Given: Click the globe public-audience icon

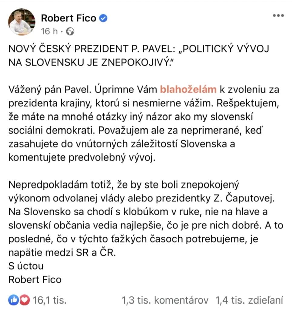Looking at the screenshot, I should point(69,31).
